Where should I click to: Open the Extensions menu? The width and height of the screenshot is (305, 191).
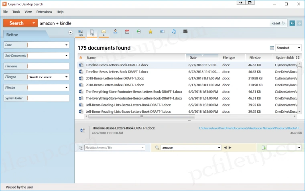click(44, 12)
